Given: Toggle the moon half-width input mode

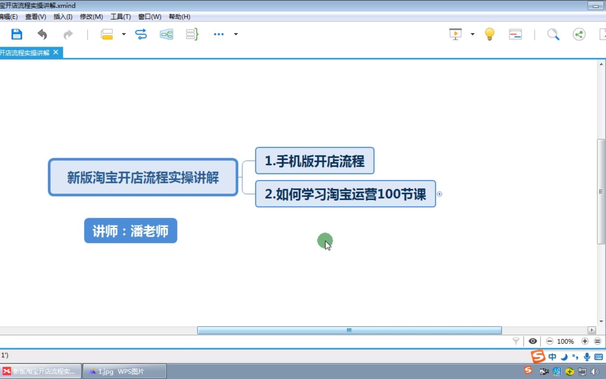Looking at the screenshot, I should [x=564, y=357].
